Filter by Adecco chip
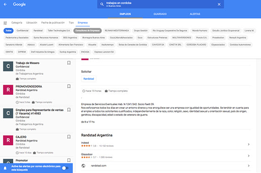Image resolution: width=261 pixels, height=173 pixels. pos(31,45)
